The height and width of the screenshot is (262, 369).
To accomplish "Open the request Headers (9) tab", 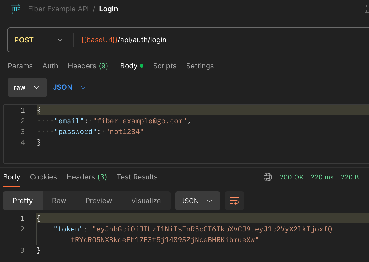I will [x=88, y=66].
